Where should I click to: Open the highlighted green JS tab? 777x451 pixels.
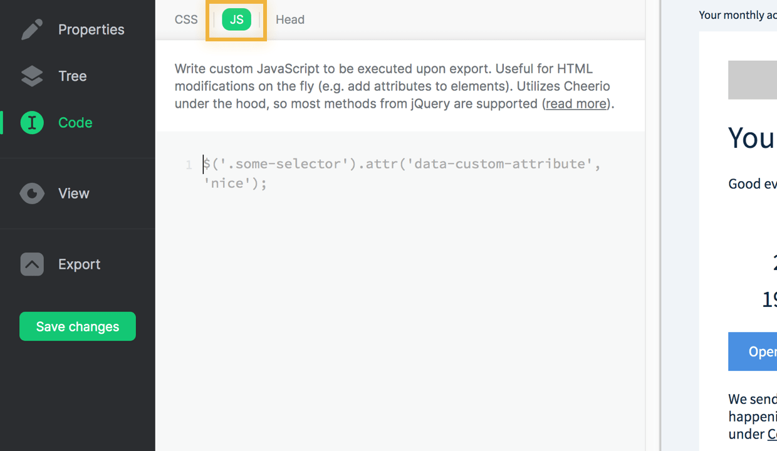tap(236, 19)
